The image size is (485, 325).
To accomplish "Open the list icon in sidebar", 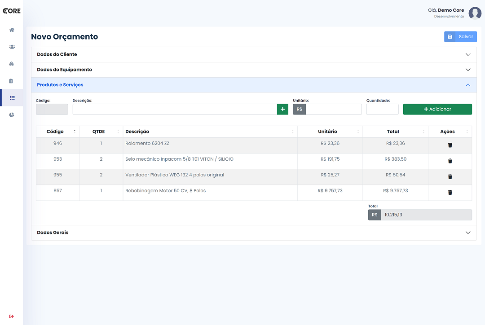I will click(x=12, y=98).
